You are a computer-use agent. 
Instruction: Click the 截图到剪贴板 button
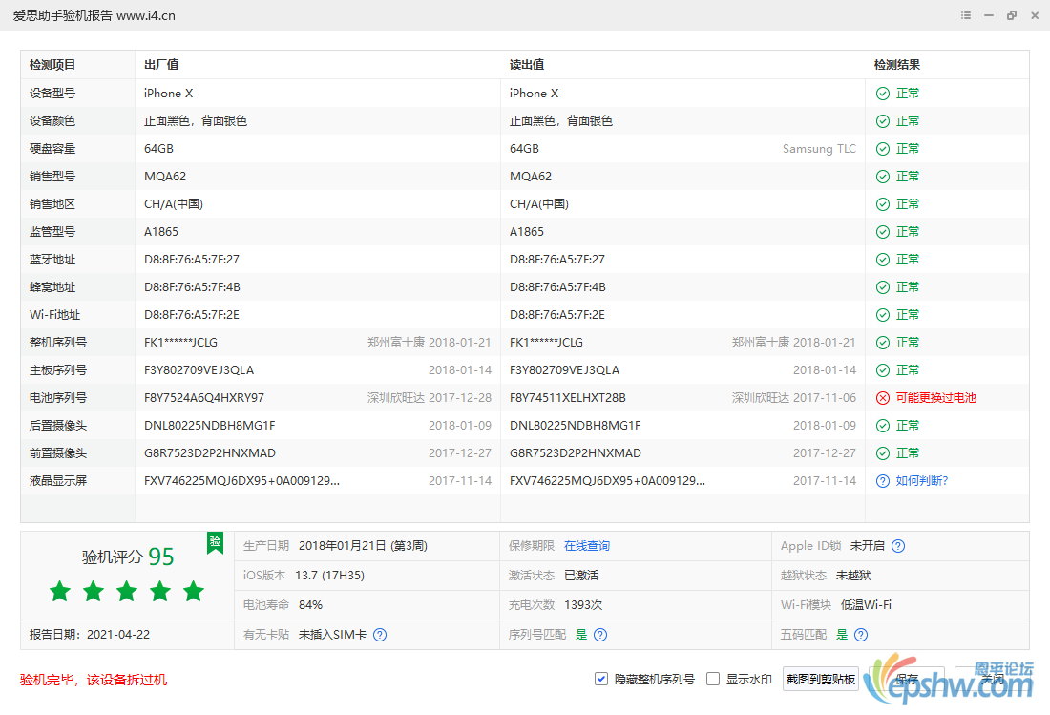(x=821, y=680)
